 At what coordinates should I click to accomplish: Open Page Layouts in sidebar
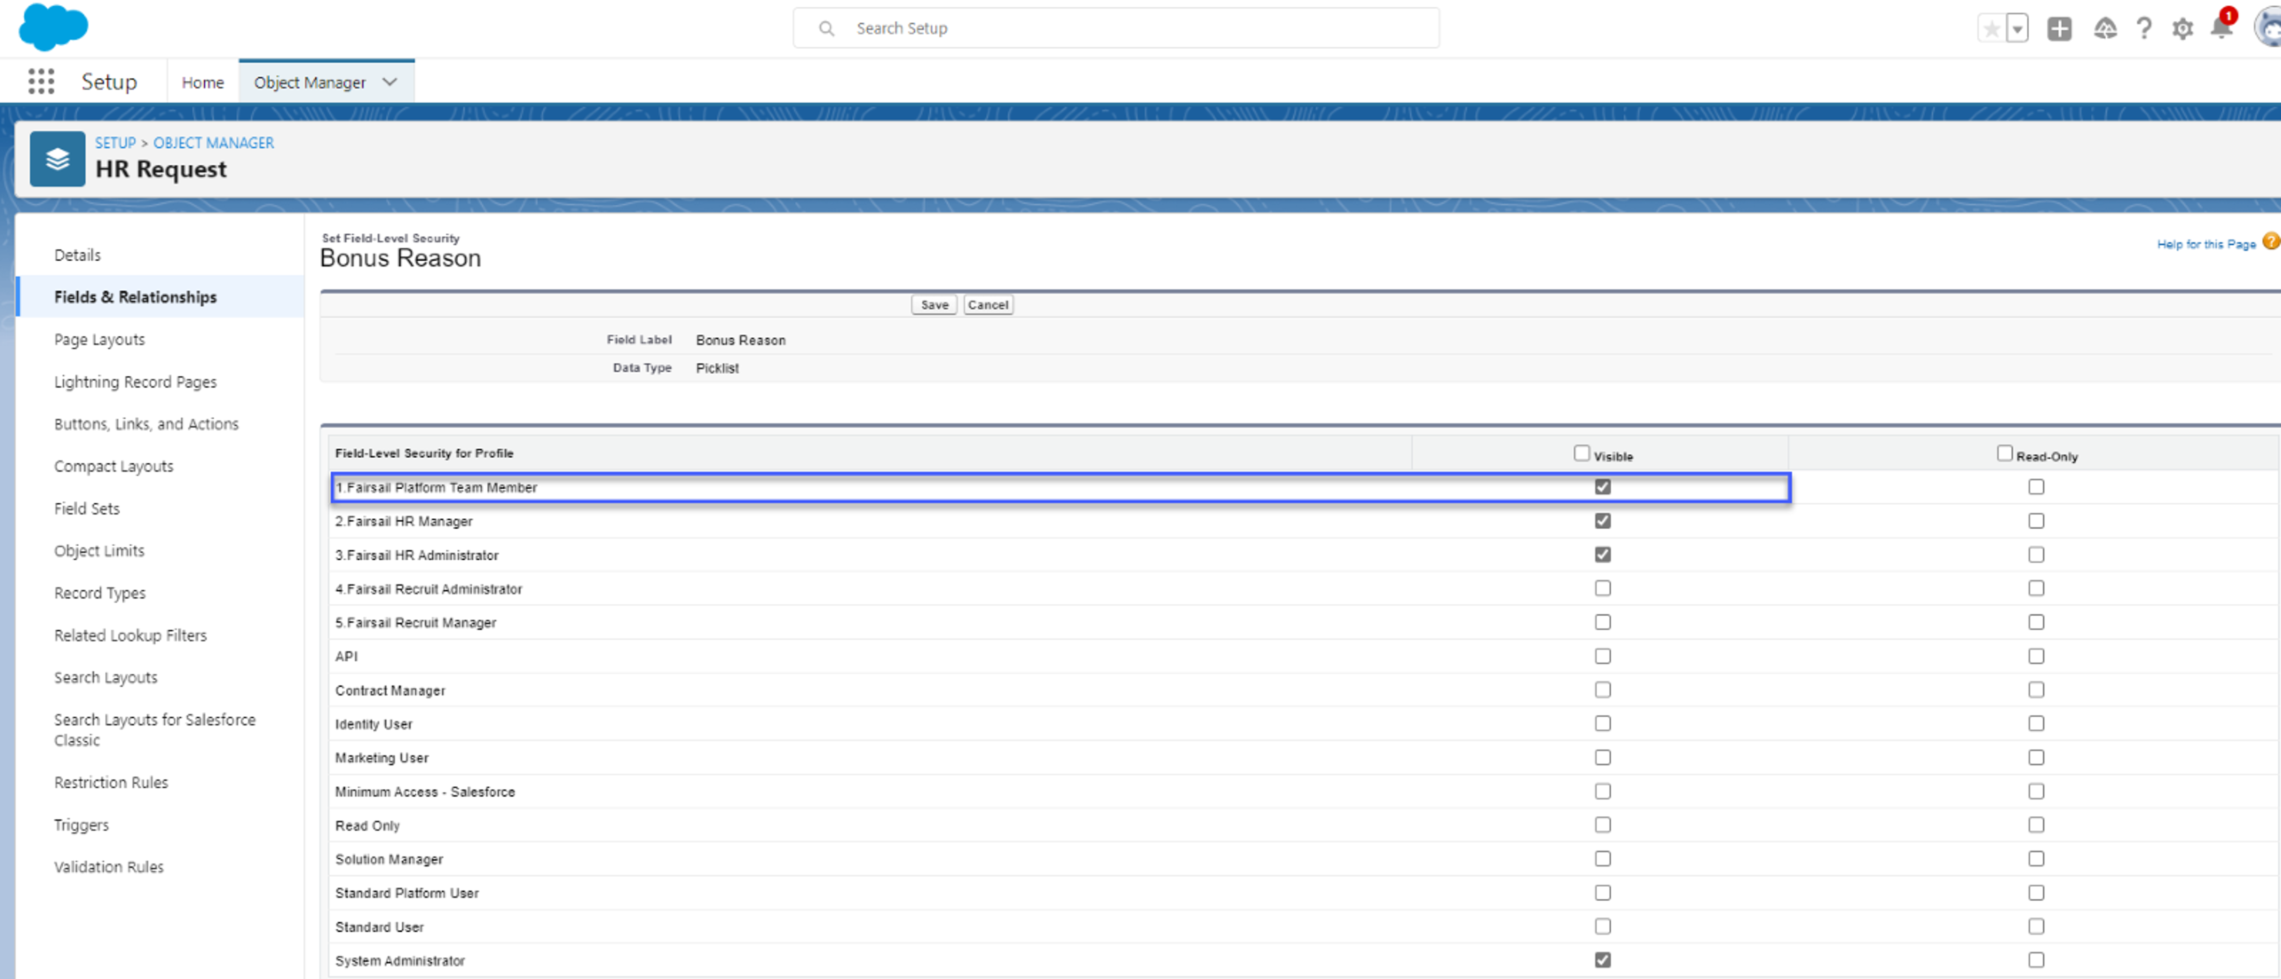coord(99,339)
